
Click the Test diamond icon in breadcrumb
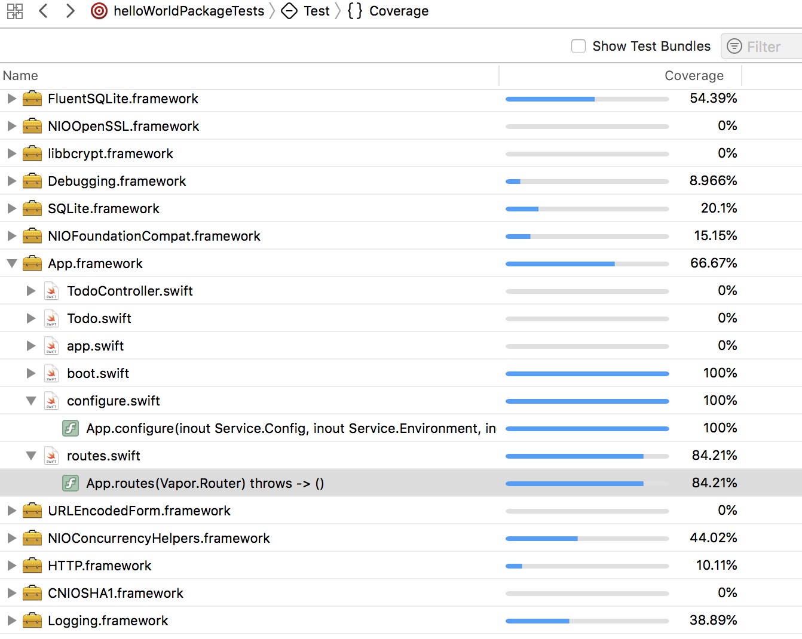[289, 11]
